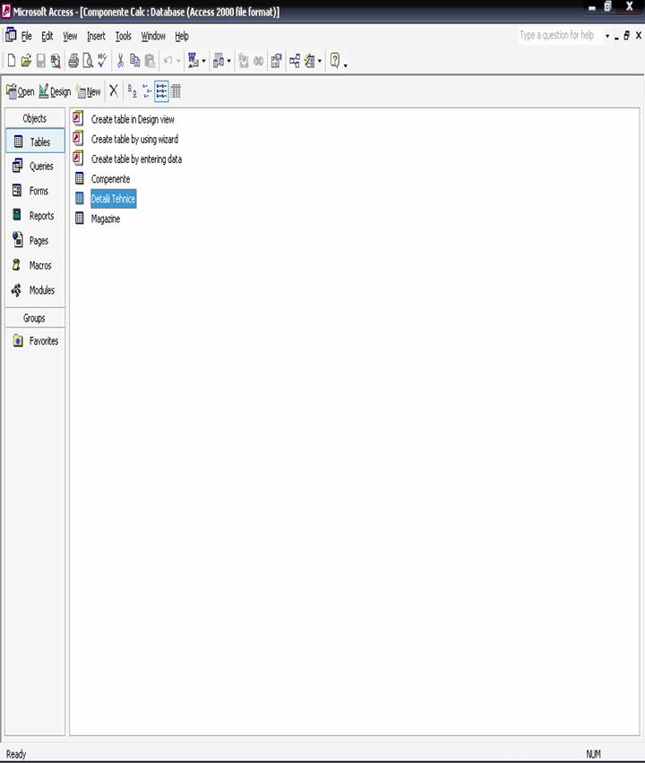Expand the New Object dropdown arrow
The width and height of the screenshot is (645, 763).
[321, 62]
